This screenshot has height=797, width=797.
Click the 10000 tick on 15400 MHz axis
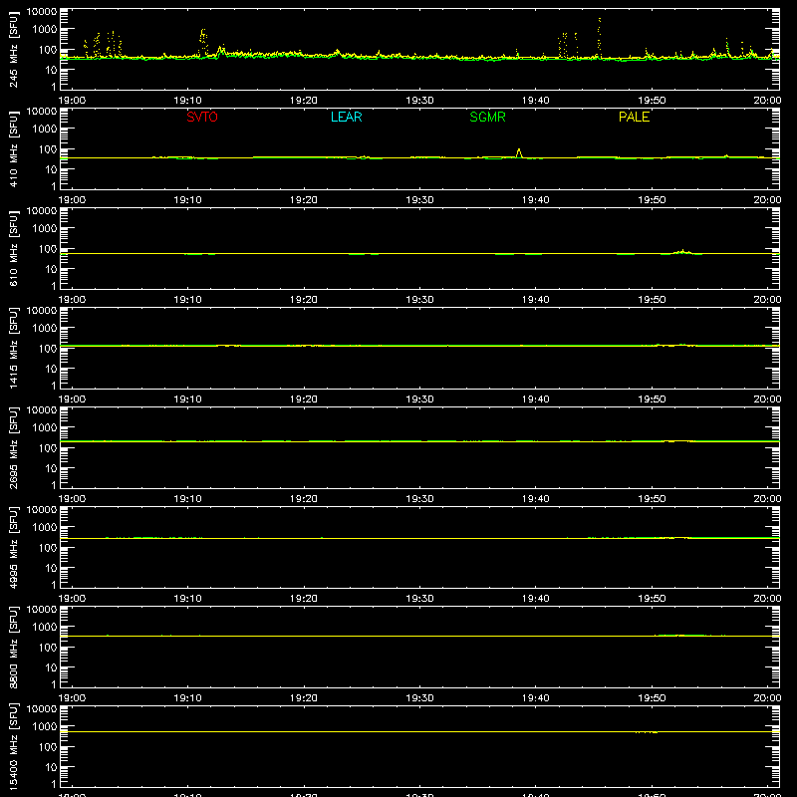(42, 709)
